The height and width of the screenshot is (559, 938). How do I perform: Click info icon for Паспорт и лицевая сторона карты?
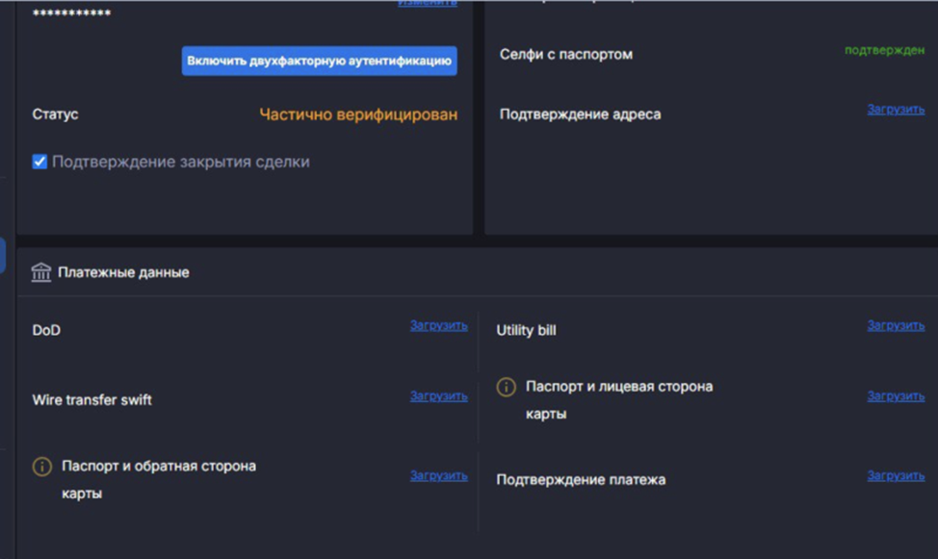pos(506,387)
